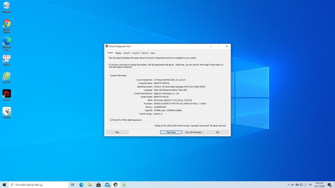The width and height of the screenshot is (335, 188).
Task: Switch to the Display tab
Action: click(118, 53)
